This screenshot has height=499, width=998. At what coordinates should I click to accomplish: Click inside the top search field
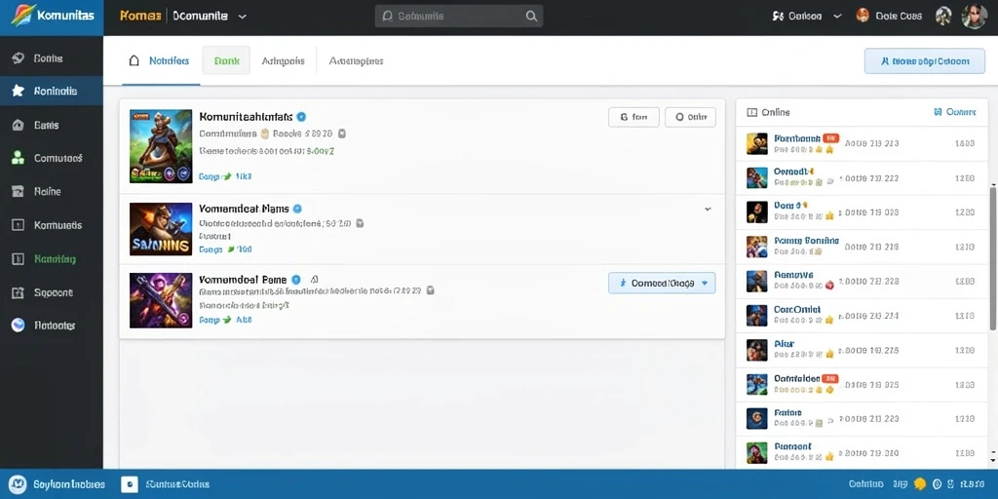click(x=458, y=16)
